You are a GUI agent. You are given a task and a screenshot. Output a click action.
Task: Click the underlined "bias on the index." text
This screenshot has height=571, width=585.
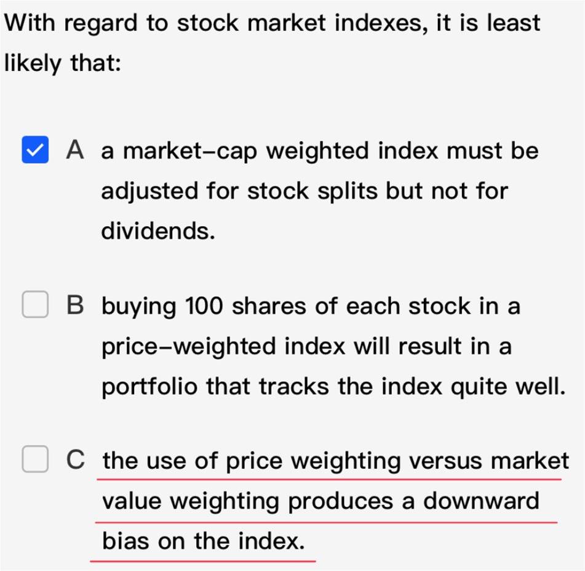[204, 541]
